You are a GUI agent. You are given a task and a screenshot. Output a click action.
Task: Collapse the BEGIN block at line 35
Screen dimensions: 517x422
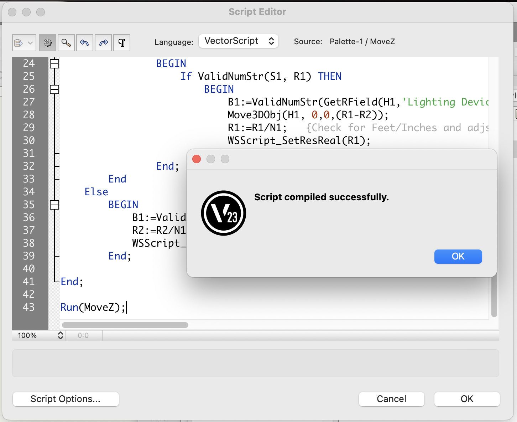pyautogui.click(x=54, y=205)
